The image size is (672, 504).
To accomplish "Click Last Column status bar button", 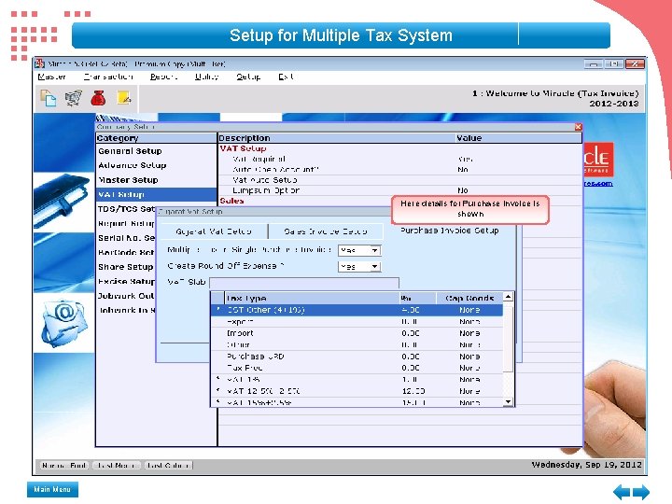I will (168, 466).
